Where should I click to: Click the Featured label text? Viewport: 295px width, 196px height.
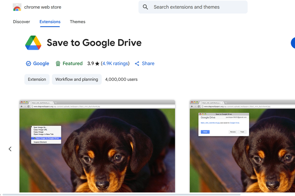click(x=73, y=64)
